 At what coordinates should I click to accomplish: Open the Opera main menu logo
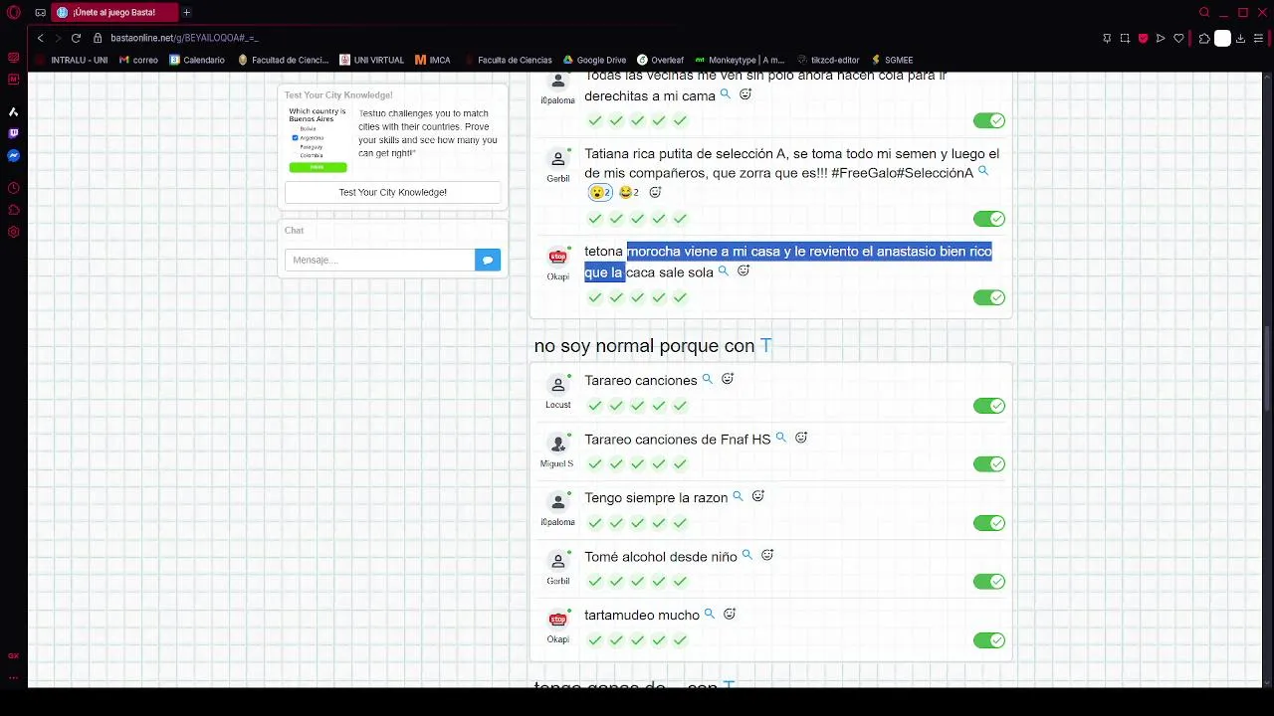pos(13,12)
